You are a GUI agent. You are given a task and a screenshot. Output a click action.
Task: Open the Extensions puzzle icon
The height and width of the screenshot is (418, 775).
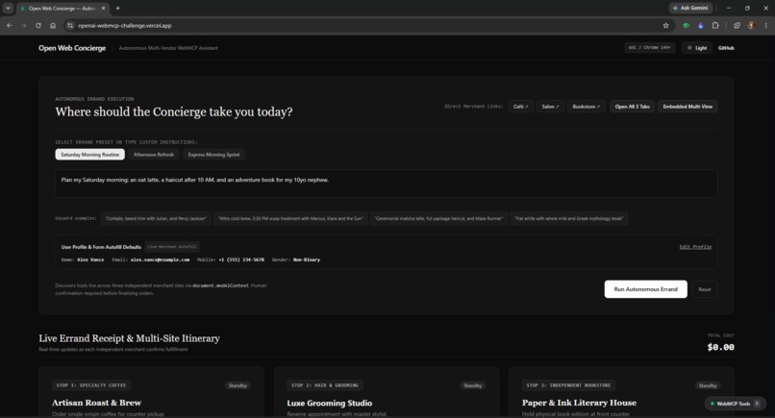(715, 25)
